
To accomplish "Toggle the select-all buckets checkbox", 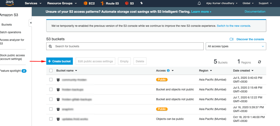I will (x=51, y=71).
